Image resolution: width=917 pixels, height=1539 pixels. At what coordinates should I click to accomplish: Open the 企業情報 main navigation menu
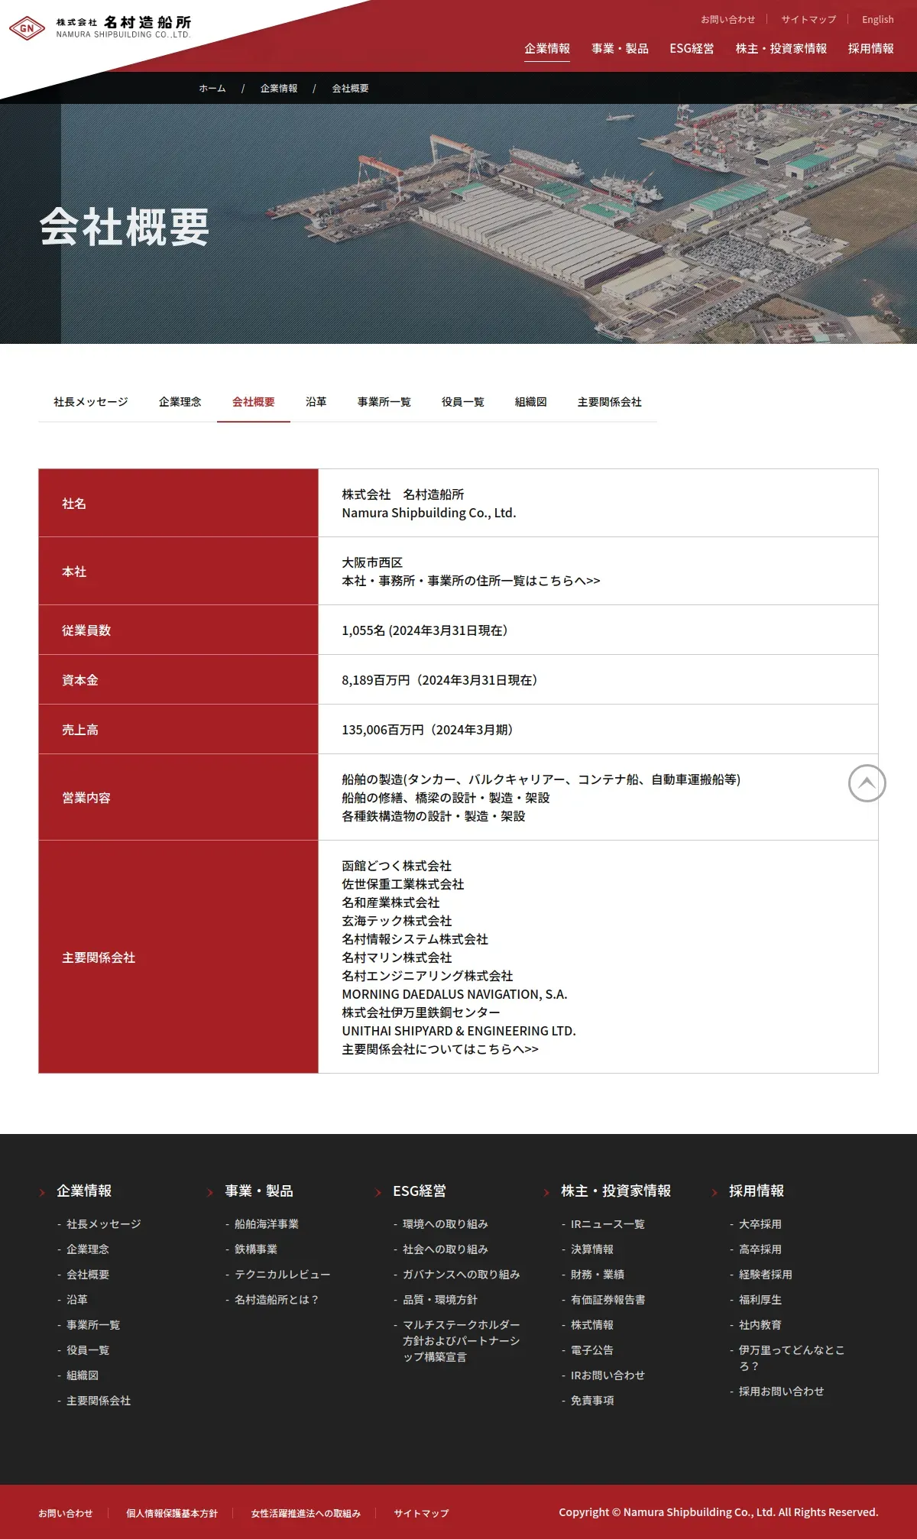click(x=547, y=48)
